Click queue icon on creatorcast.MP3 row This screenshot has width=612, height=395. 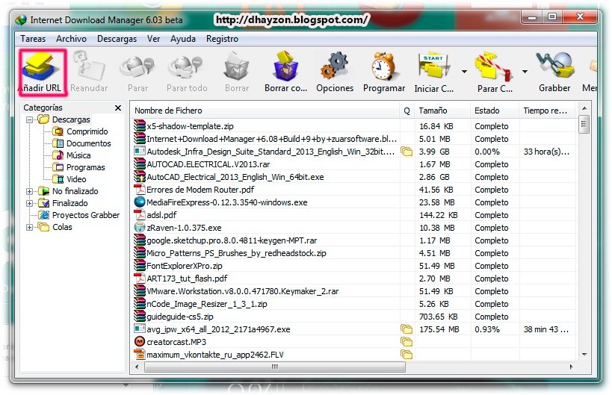pyautogui.click(x=407, y=342)
